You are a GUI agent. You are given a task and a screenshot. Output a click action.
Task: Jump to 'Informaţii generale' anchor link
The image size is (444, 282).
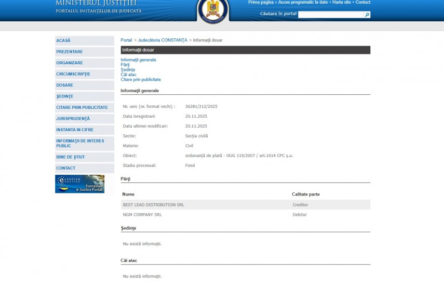[138, 60]
